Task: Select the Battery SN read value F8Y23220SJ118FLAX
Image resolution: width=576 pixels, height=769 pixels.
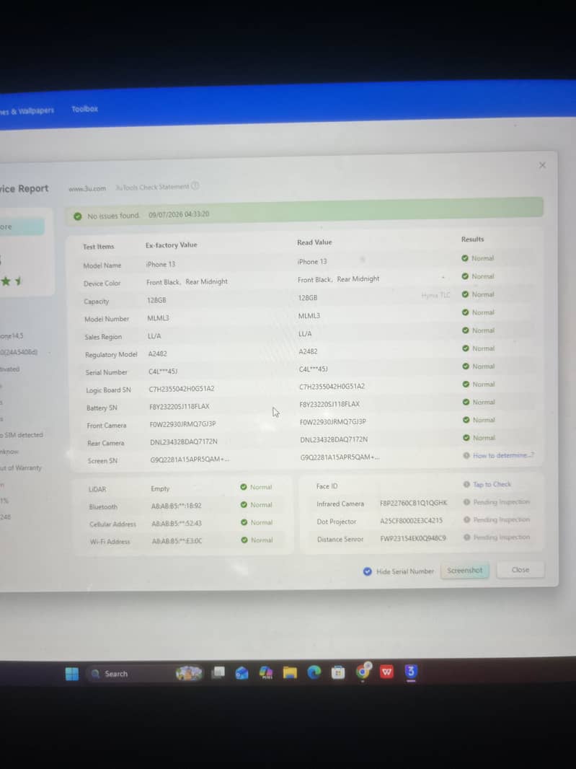Action: click(329, 404)
